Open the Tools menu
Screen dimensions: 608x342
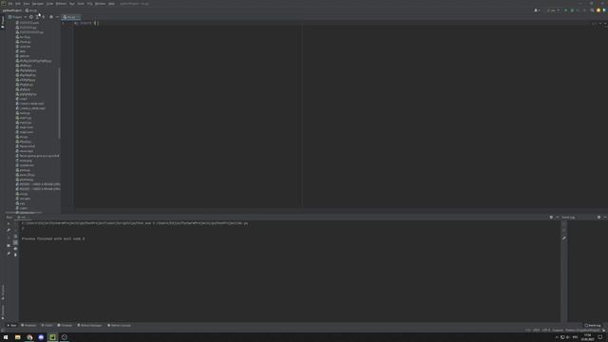pos(81,4)
